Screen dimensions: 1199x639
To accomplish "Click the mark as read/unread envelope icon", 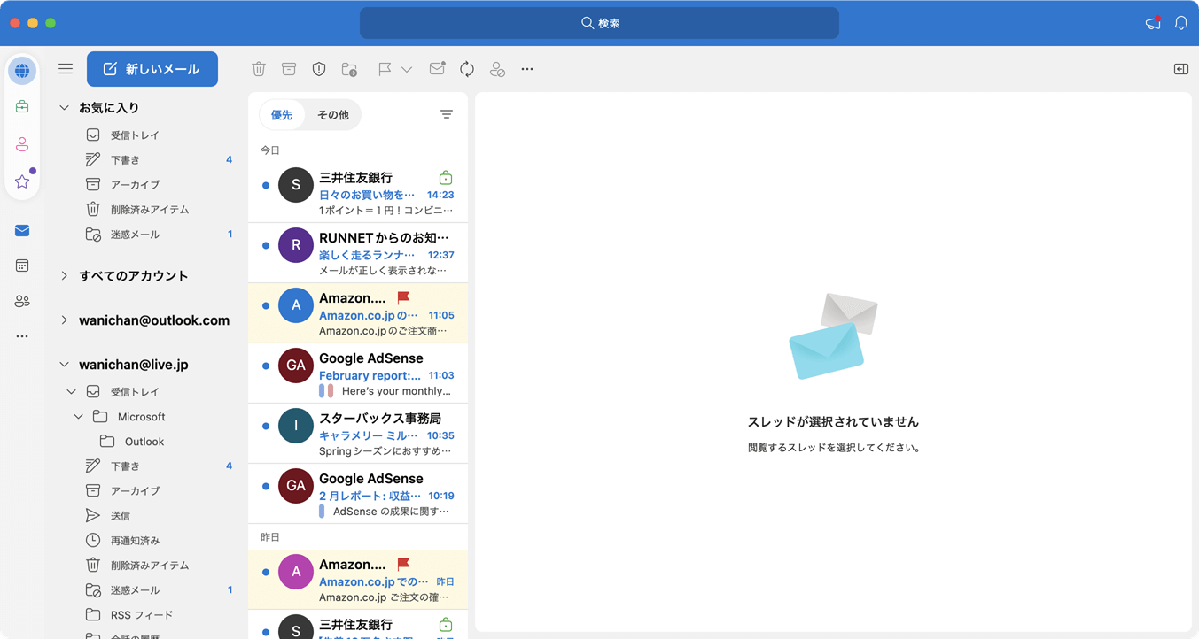I will pos(437,69).
